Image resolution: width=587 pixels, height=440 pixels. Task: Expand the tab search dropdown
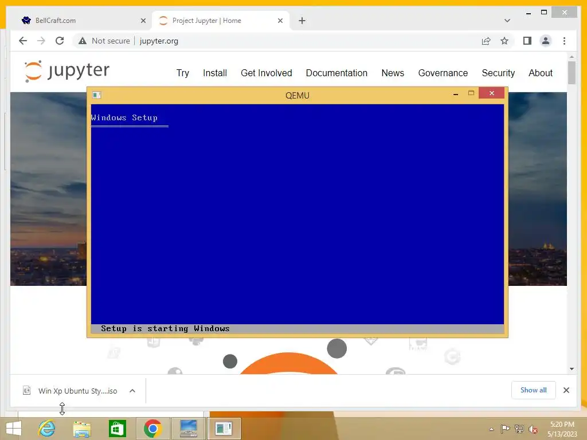click(x=507, y=21)
